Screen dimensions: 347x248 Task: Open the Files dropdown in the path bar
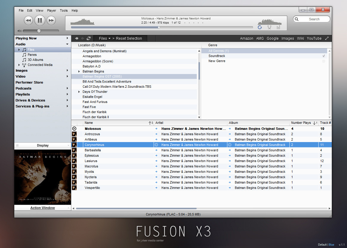[x=105, y=38]
